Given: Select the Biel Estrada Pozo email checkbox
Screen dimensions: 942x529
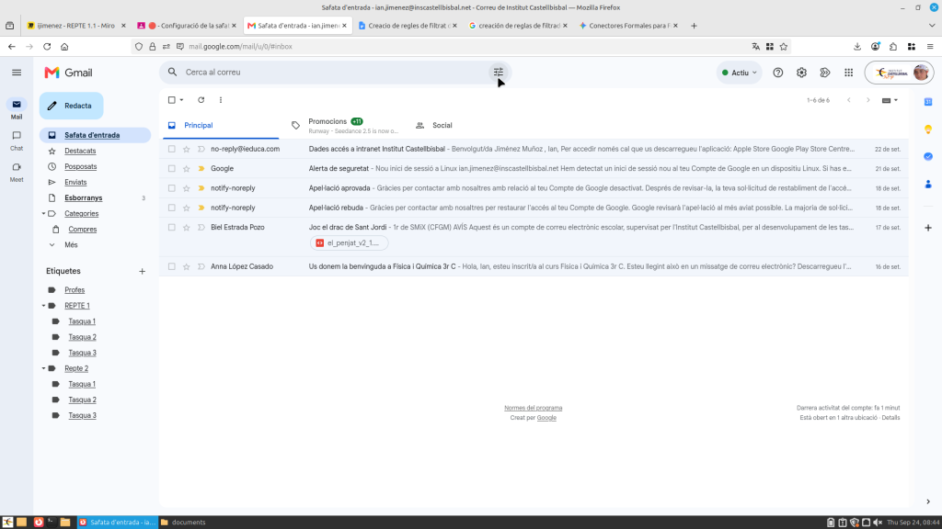Looking at the screenshot, I should [172, 228].
